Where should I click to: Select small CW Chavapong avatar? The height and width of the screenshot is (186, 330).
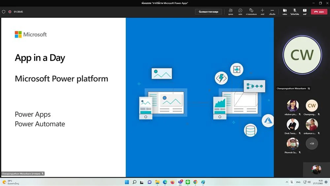tap(312, 105)
